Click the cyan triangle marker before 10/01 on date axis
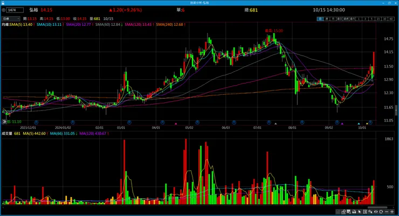Screen dimensions: 399x216 coord(359,124)
